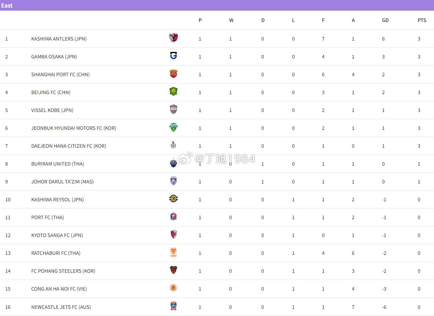Click the Ratchaburi FC club crest
This screenshot has width=434, height=316.
[x=174, y=252]
